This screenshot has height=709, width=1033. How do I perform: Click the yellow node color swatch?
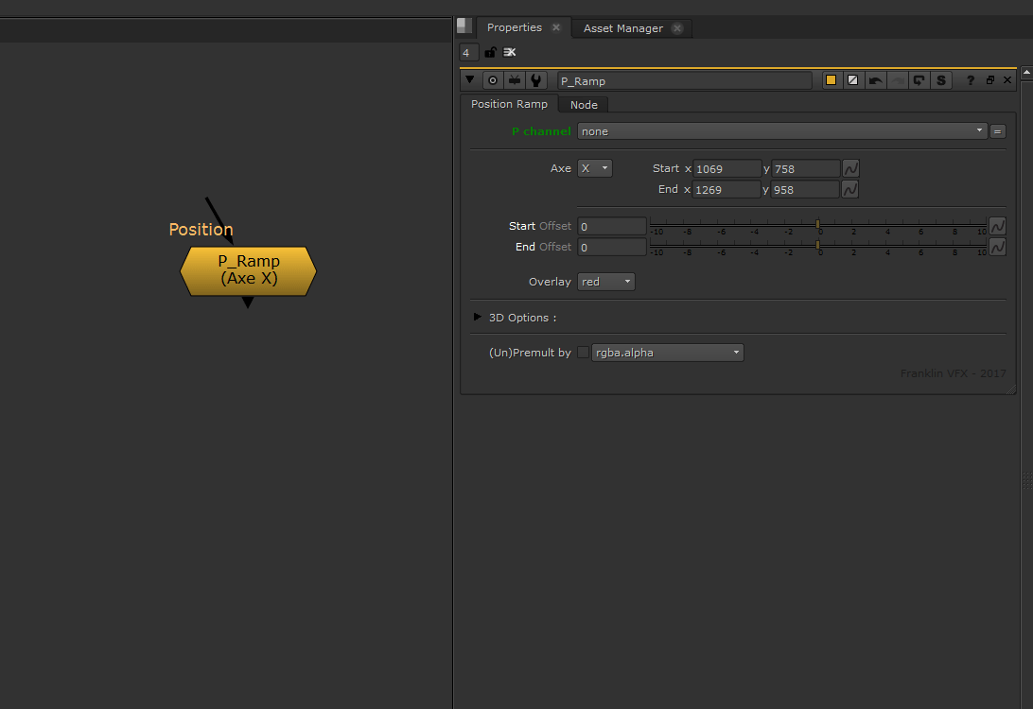coord(831,80)
